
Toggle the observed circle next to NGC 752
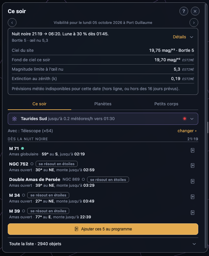(x=32, y=164)
